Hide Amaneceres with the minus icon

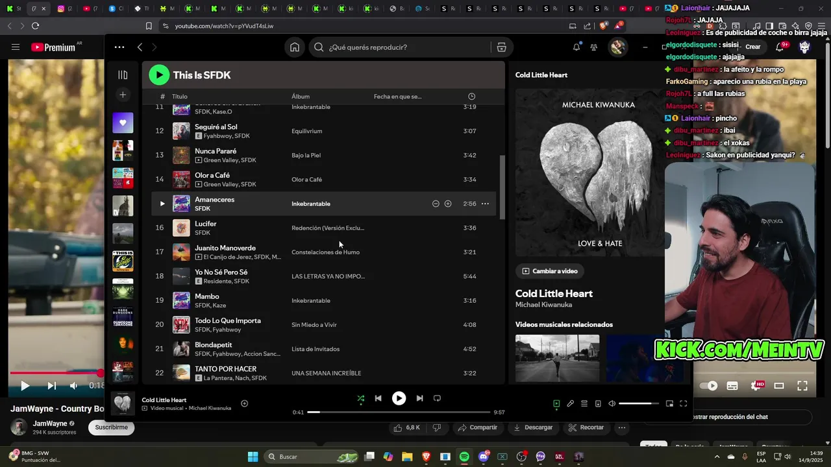tap(436, 204)
